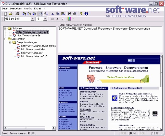The width and height of the screenshot is (165, 136).
Task: Cut with the scissors icon
Action: coord(53,14)
